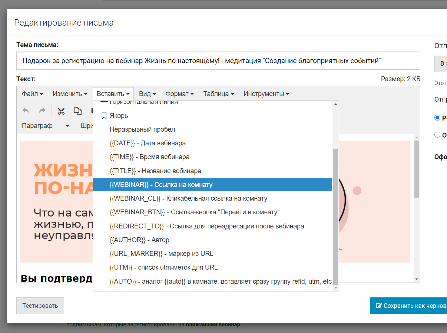
Task: Open the Инструменты menu
Action: [266, 94]
